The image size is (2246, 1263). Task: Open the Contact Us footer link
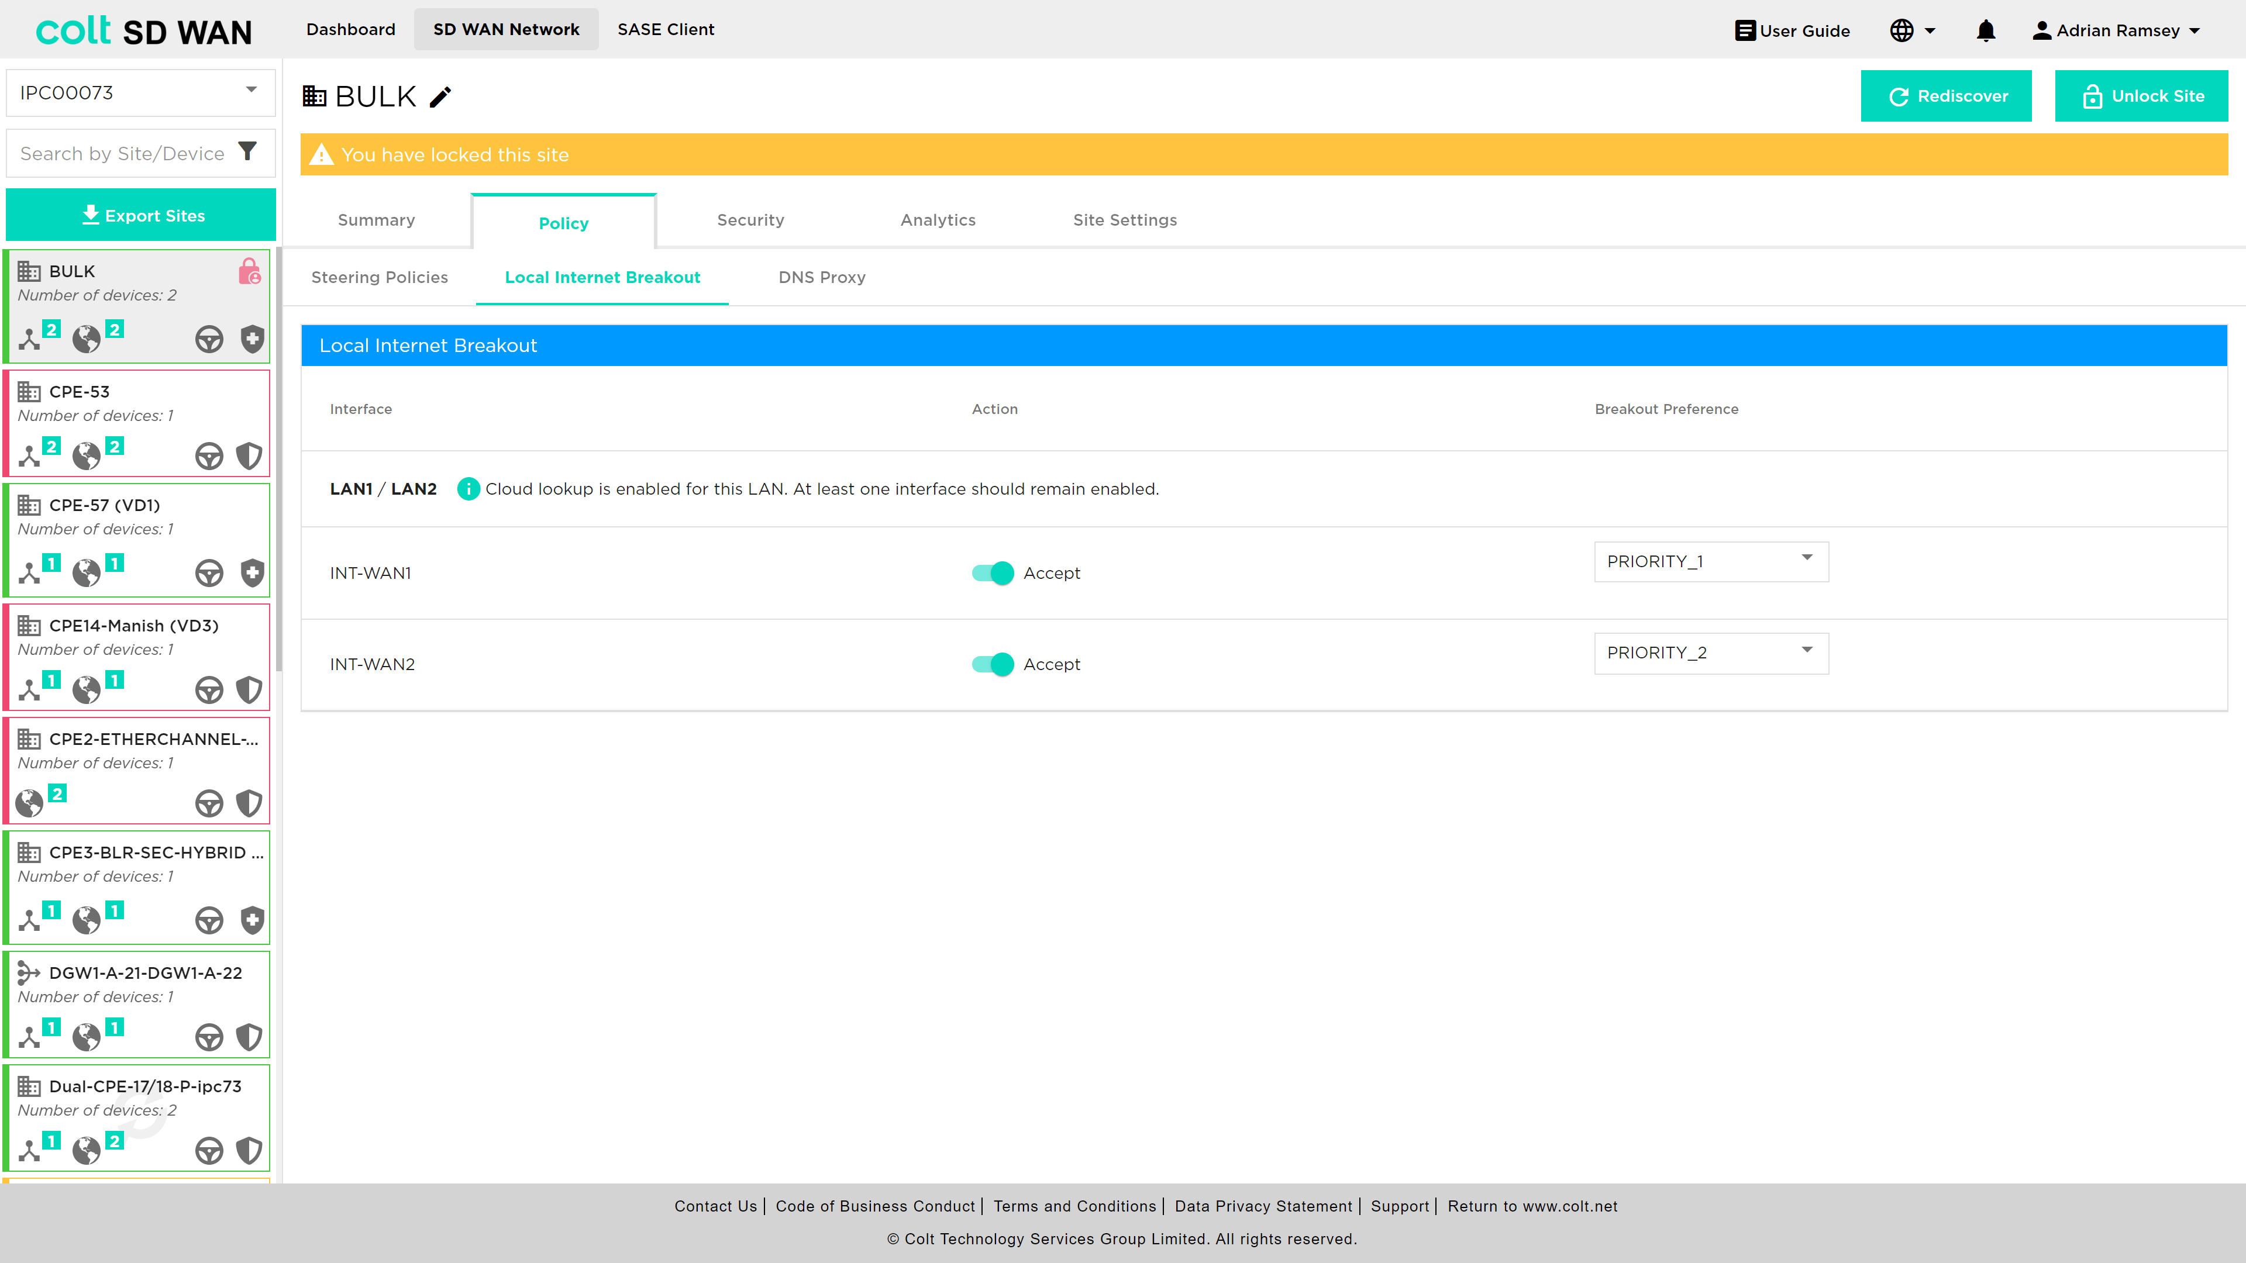[x=715, y=1206]
